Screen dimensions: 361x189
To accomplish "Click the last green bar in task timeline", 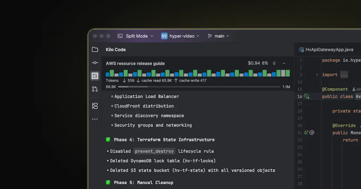I will 288,73.
